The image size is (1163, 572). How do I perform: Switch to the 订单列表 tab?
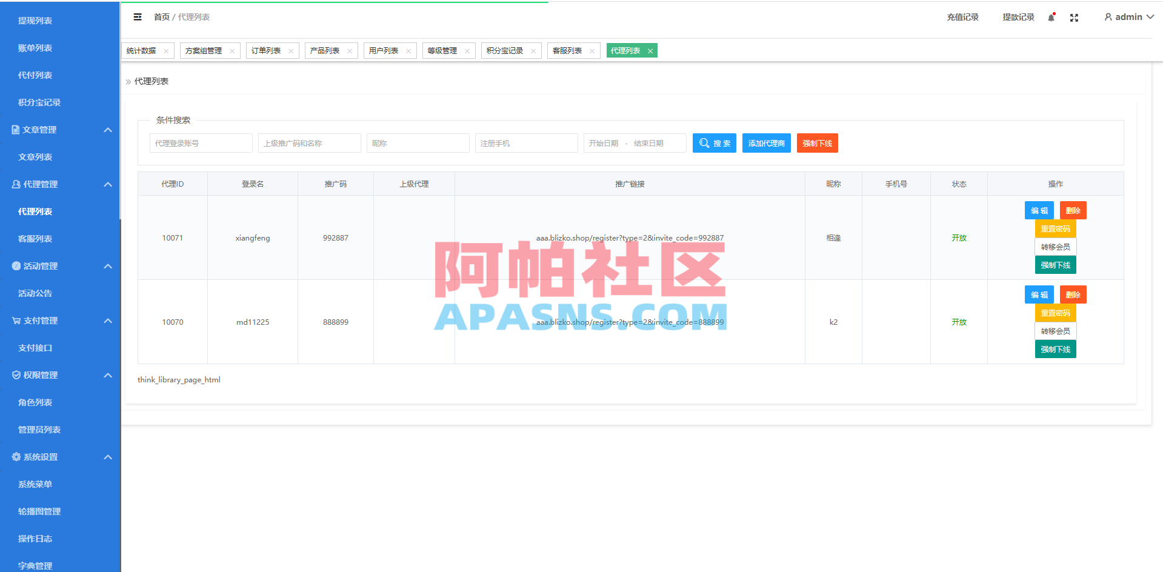click(x=266, y=51)
